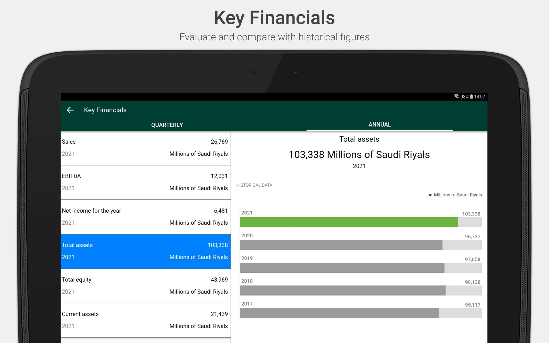Tap the grey 2018 bar
Image resolution: width=549 pixels, height=343 pixels.
pyautogui.click(x=343, y=290)
